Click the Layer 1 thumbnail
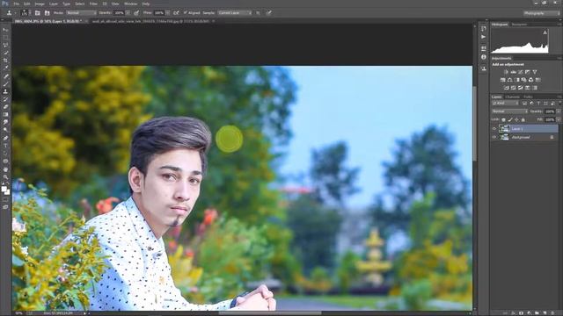 point(504,129)
